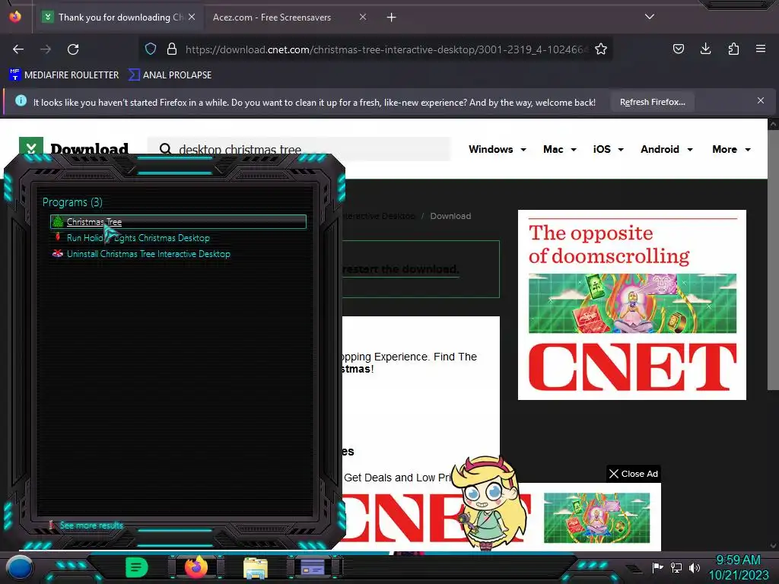Viewport: 779px width, 584px height.
Task: Expand the Android dropdown menu
Action: pos(666,150)
